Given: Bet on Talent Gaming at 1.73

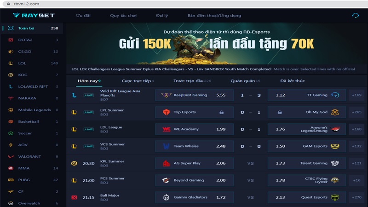Looking at the screenshot, I should pos(307,163).
